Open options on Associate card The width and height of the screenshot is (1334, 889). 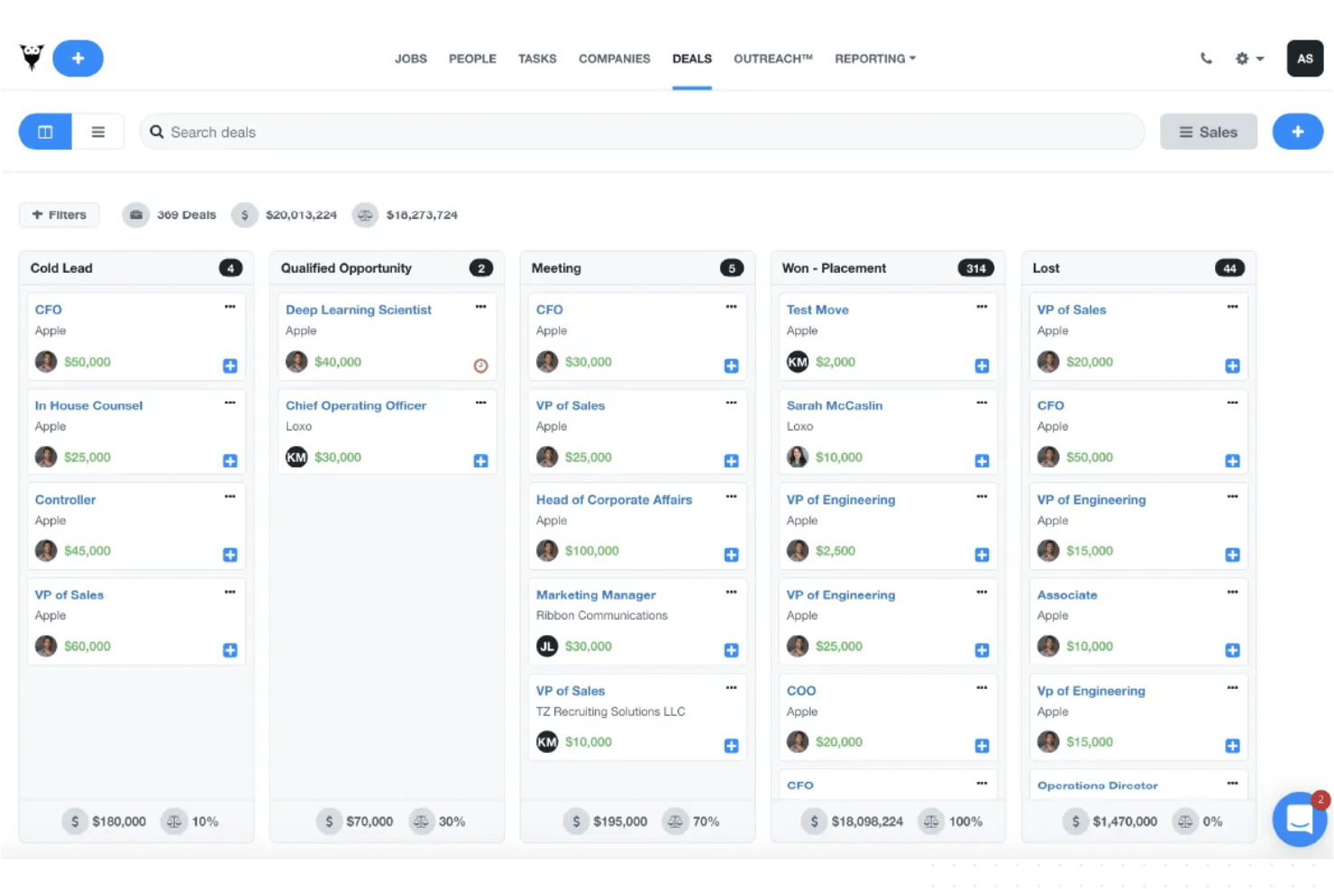pos(1232,592)
